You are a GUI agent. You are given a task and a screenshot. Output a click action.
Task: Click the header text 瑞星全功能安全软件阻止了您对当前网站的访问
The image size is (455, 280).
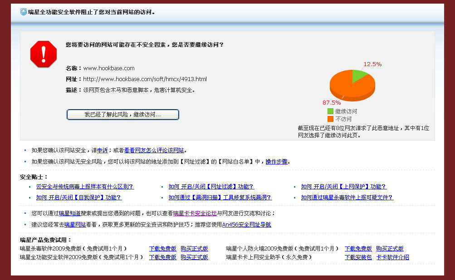[x=91, y=12]
